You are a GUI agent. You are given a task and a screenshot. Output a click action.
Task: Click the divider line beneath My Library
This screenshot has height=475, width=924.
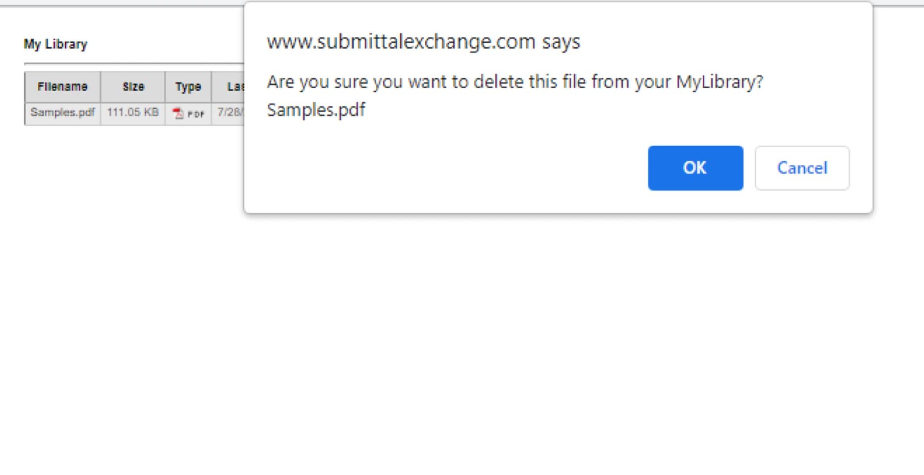point(133,64)
